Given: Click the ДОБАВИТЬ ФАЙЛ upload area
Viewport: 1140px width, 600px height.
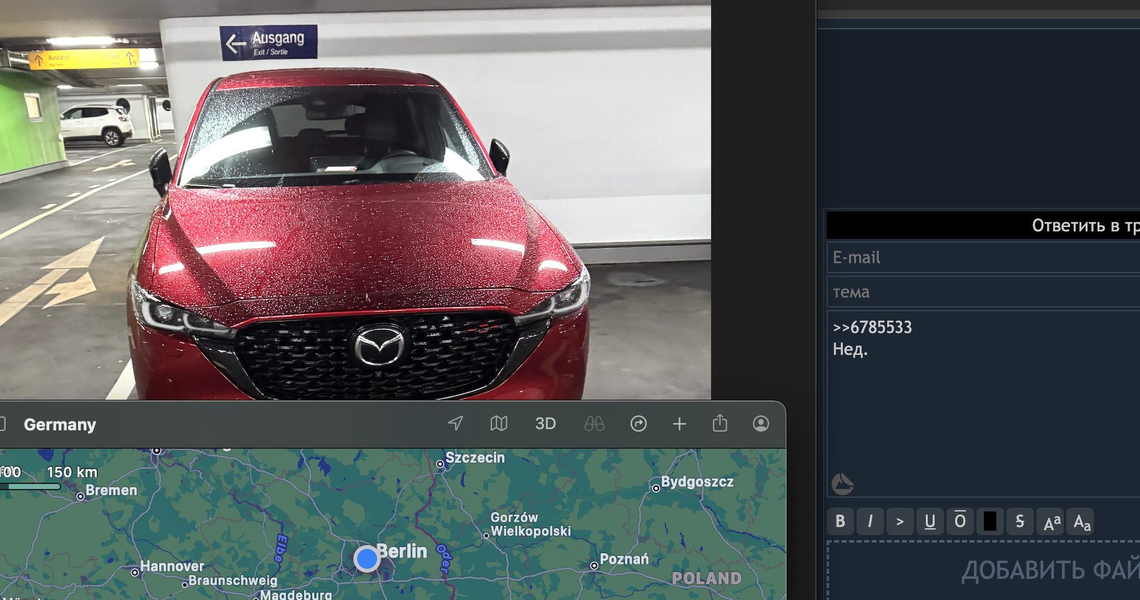Looking at the screenshot, I should tap(984, 571).
